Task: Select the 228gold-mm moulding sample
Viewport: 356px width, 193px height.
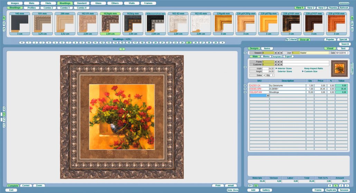Action: tap(223, 24)
